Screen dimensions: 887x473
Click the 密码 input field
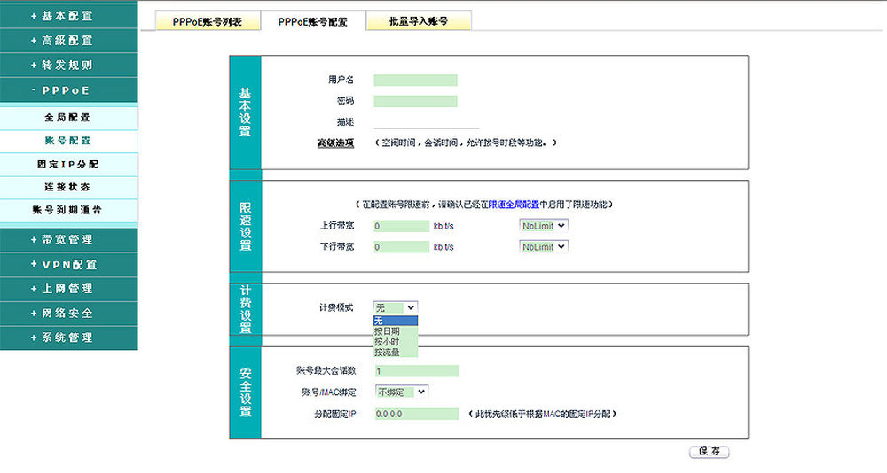click(x=415, y=101)
